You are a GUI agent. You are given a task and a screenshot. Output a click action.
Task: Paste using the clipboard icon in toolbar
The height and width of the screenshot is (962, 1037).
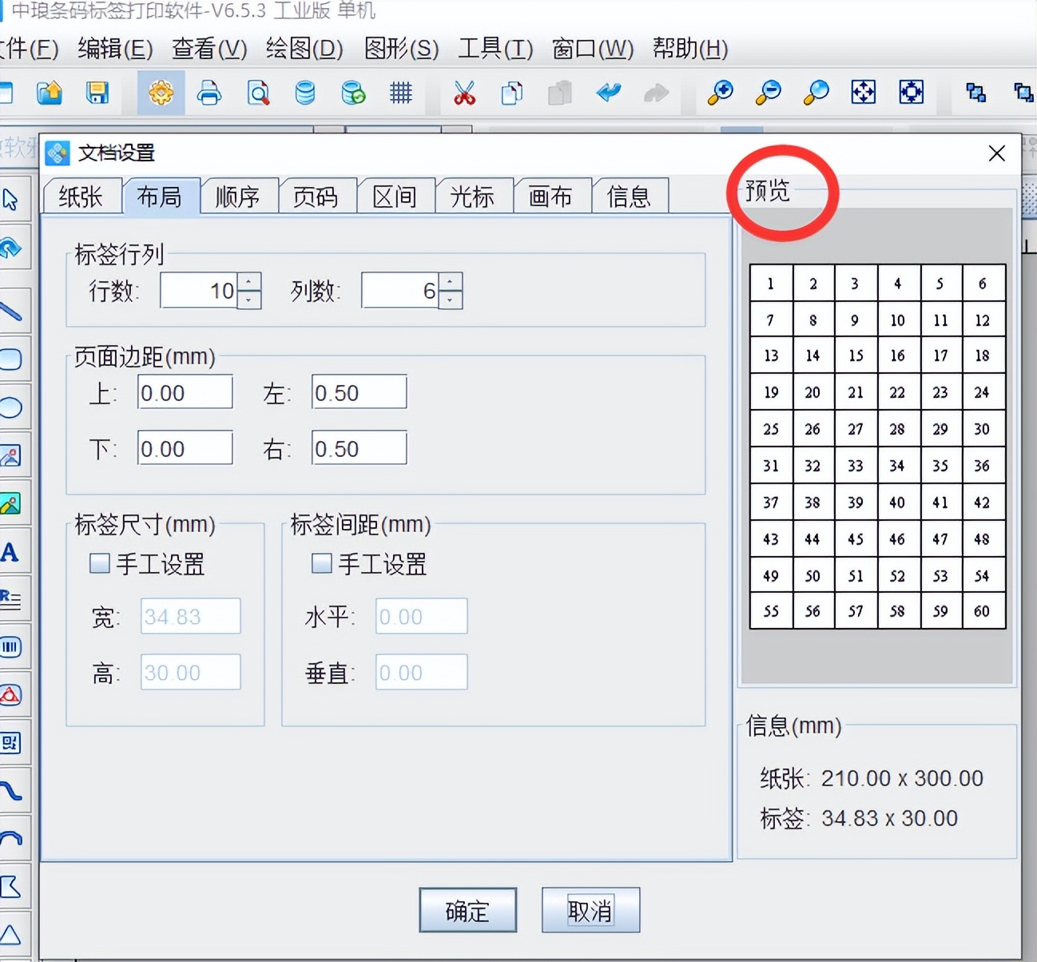click(560, 93)
